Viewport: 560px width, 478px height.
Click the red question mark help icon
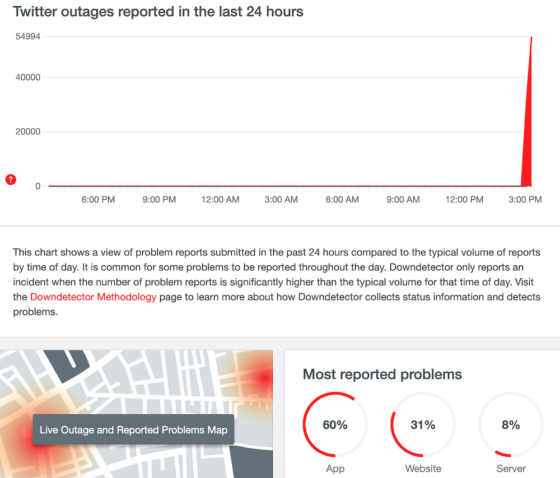11,180
